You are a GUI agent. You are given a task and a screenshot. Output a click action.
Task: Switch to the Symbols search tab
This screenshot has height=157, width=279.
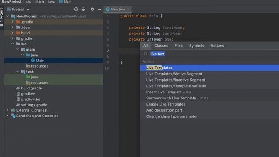(x=197, y=46)
